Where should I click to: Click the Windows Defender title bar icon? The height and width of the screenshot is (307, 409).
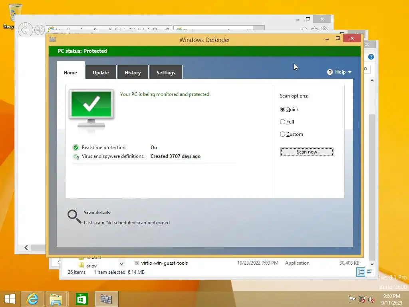52,40
